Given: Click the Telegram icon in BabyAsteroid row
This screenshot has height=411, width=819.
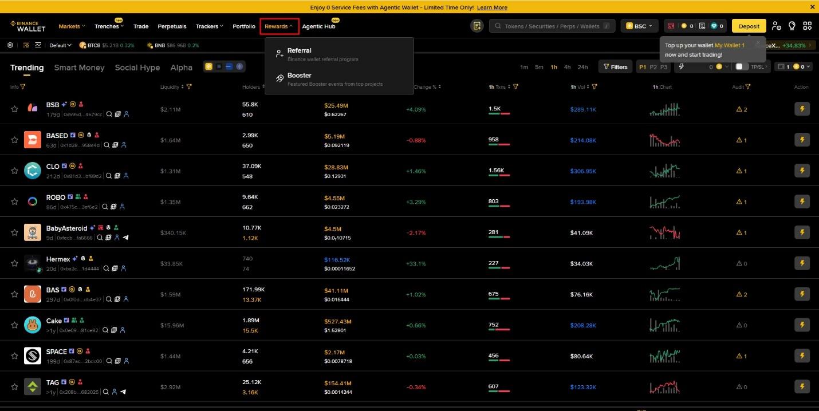Looking at the screenshot, I should pos(125,238).
